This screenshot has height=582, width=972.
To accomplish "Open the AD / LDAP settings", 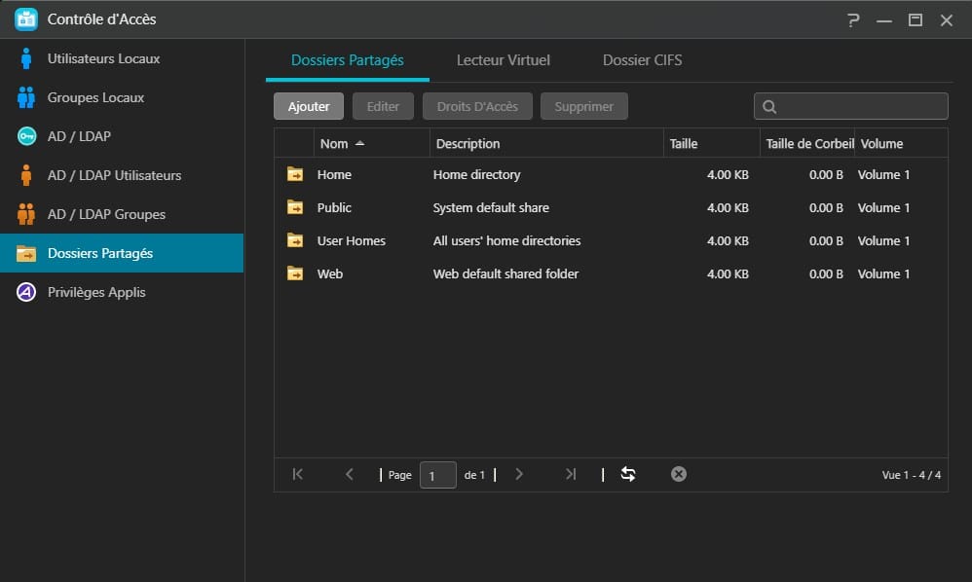I will pos(79,136).
